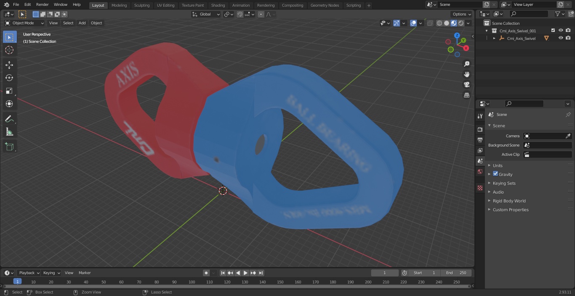This screenshot has width=575, height=296.
Task: Select wireframe viewport shading
Action: coord(439,23)
